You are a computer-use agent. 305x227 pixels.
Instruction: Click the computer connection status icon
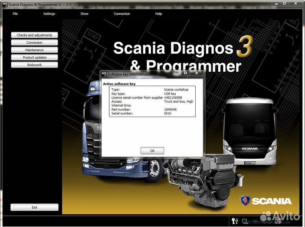coord(244,221)
